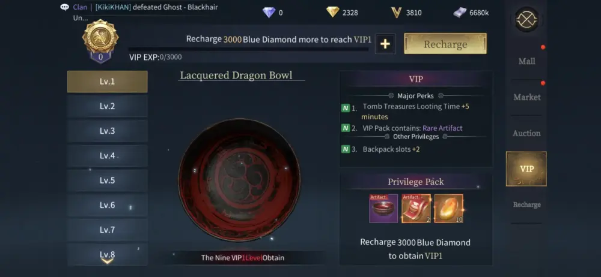Select the Lv.6 VIP level
The image size is (601, 277).
point(108,205)
